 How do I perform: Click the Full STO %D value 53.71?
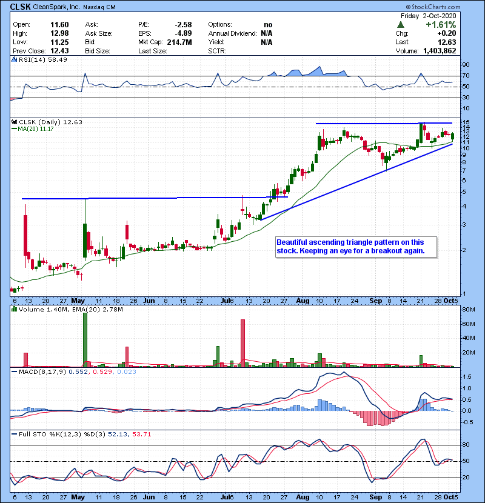click(141, 435)
